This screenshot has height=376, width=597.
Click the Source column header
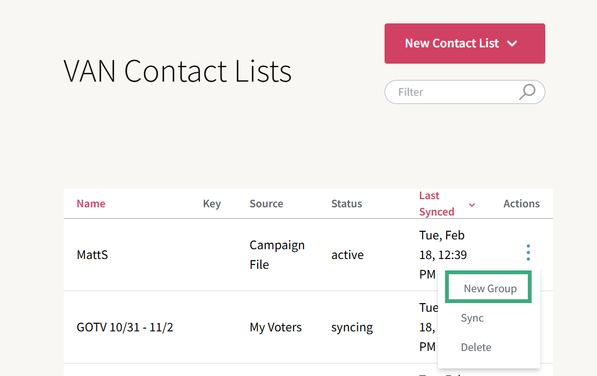coord(266,204)
